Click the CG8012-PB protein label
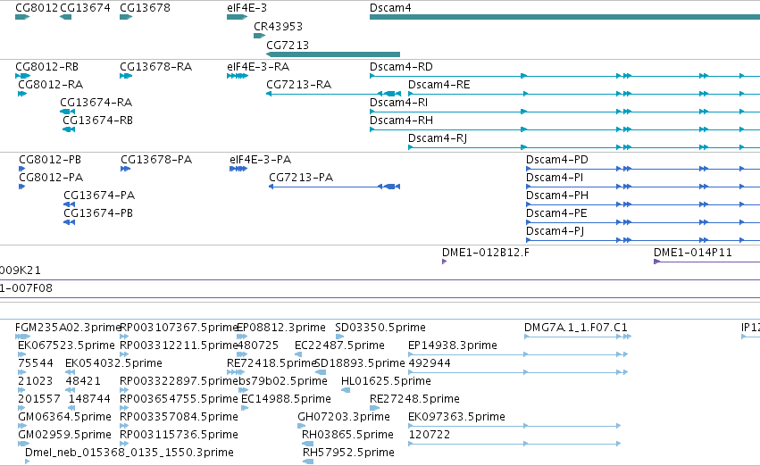This screenshot has width=760, height=466. pyautogui.click(x=50, y=160)
